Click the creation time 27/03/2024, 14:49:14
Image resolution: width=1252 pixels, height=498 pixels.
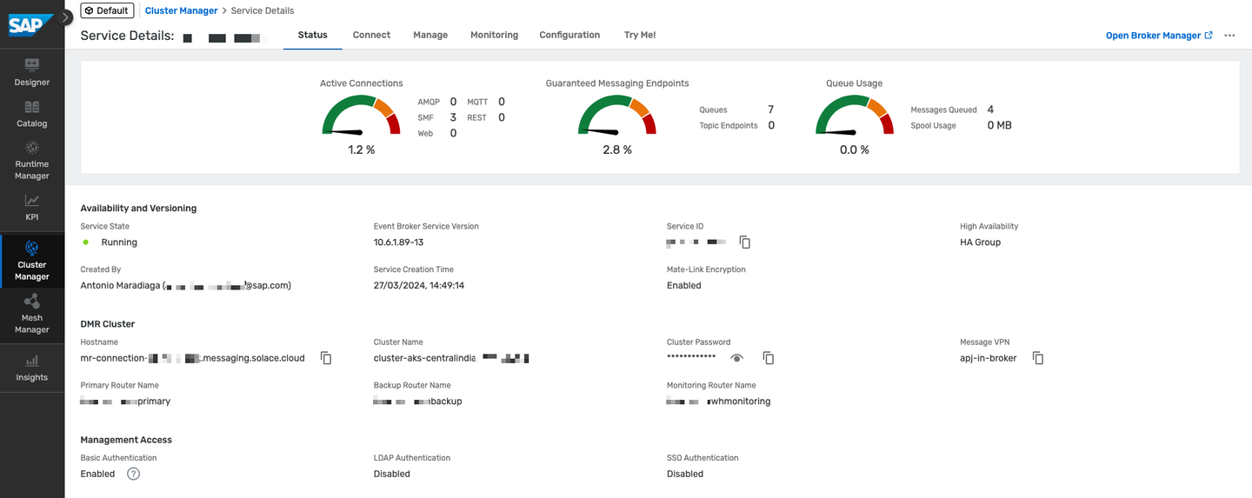point(419,285)
